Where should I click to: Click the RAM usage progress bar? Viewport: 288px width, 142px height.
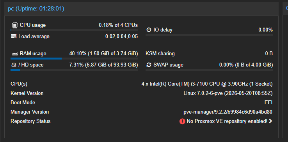tap(74, 59)
